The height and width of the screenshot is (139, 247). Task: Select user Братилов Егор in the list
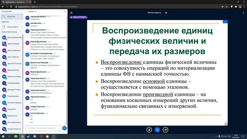tap(12, 70)
